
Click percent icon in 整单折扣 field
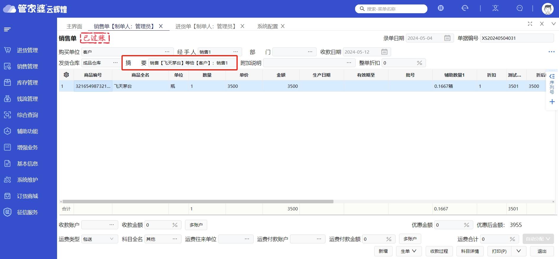pos(419,63)
